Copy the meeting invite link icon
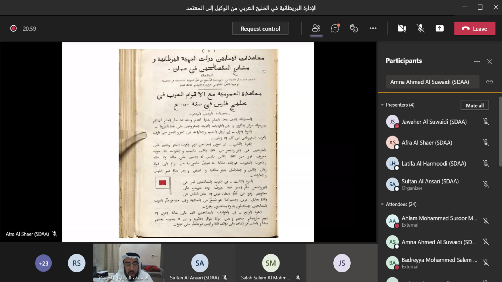 click(x=489, y=82)
